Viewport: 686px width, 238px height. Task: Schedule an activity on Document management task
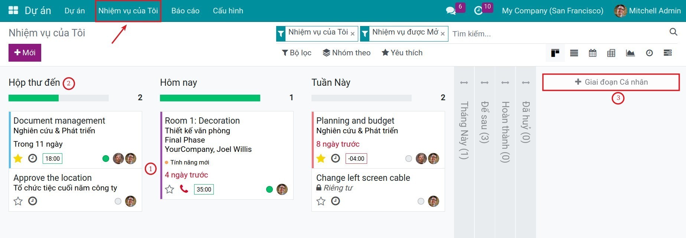(x=33, y=159)
